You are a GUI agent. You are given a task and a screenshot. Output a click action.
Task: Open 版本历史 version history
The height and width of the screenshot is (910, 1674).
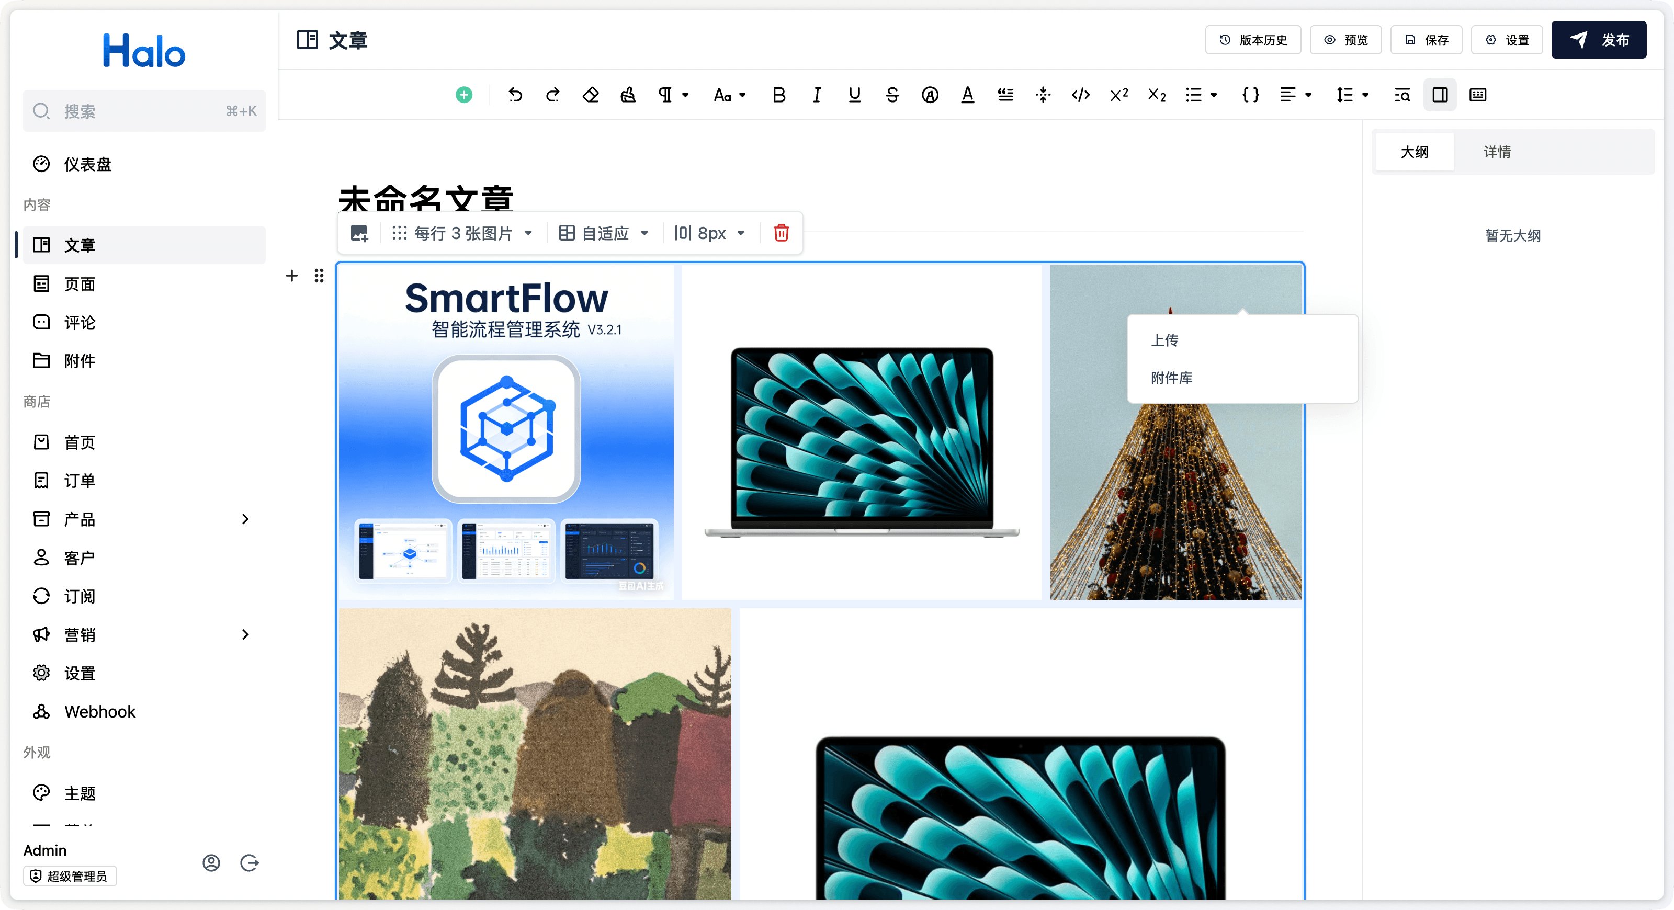(x=1252, y=40)
